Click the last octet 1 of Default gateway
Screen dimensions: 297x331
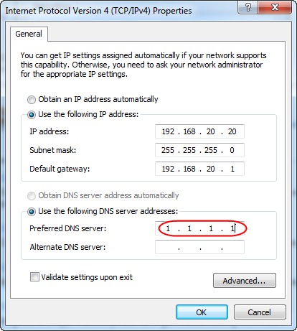point(232,169)
